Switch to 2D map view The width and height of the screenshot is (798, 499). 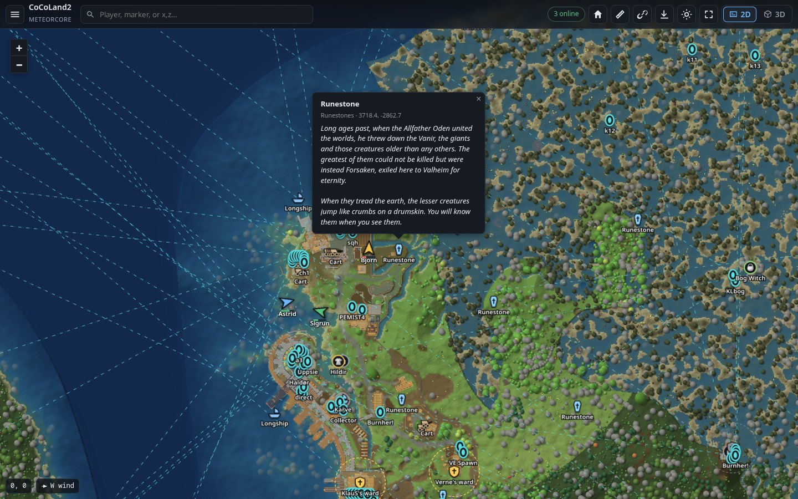click(x=740, y=14)
